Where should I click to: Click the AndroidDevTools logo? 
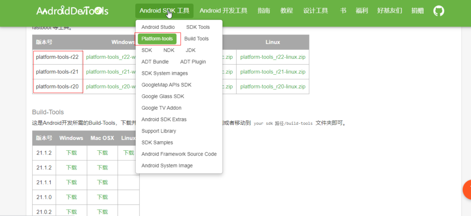(72, 11)
